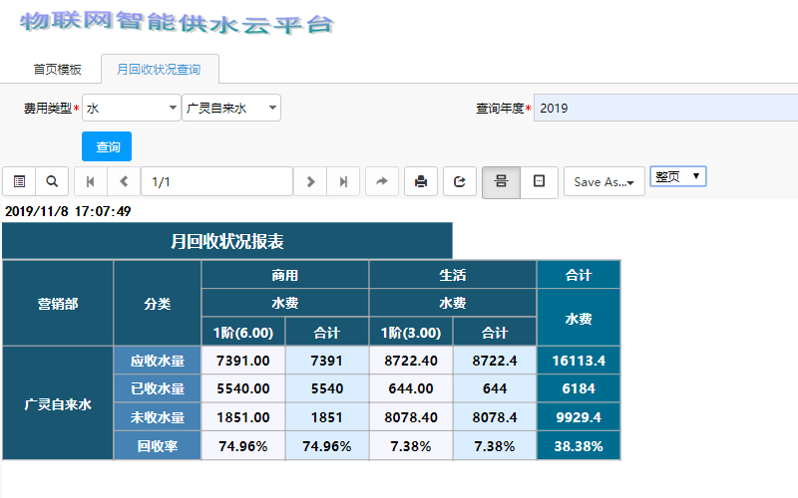The width and height of the screenshot is (798, 498).
Task: Click the page number field 1/1
Action: coord(216,181)
